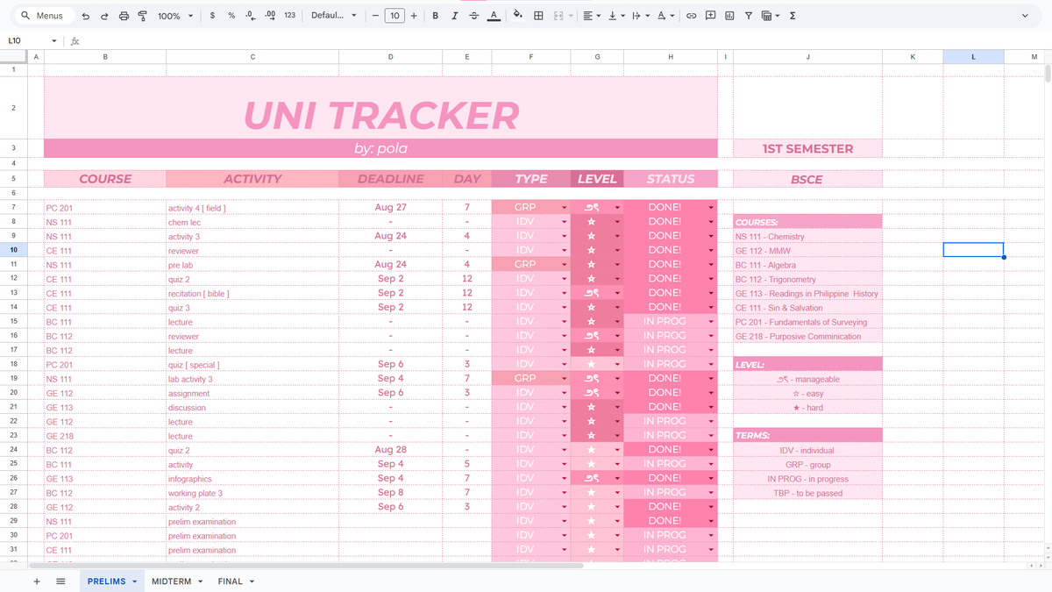Image resolution: width=1052 pixels, height=592 pixels.
Task: Decrease font size with minus button
Action: pos(375,16)
